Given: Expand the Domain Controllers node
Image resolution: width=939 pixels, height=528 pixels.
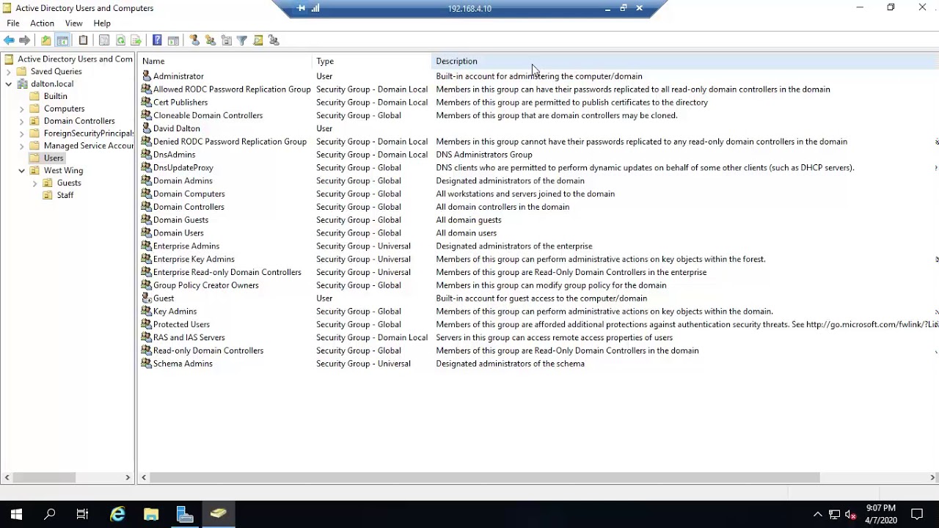Looking at the screenshot, I should [x=21, y=122].
